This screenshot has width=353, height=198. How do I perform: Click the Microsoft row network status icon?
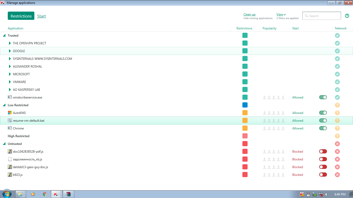[337, 74]
